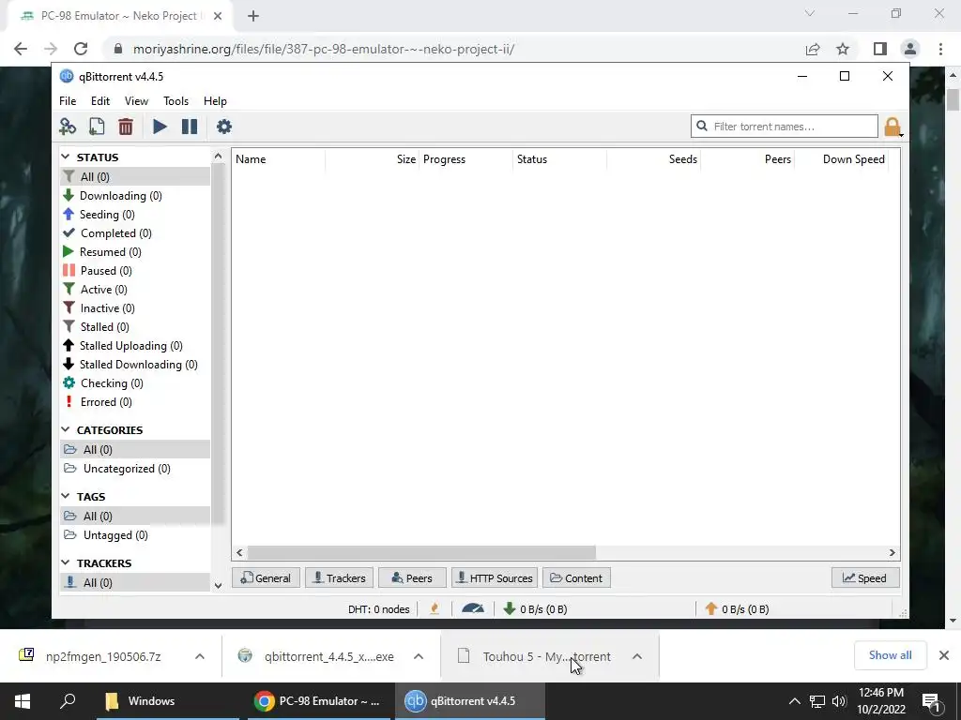Click the horizontal scrollbar thumb in torrent list
The image size is (961, 720).
point(421,553)
